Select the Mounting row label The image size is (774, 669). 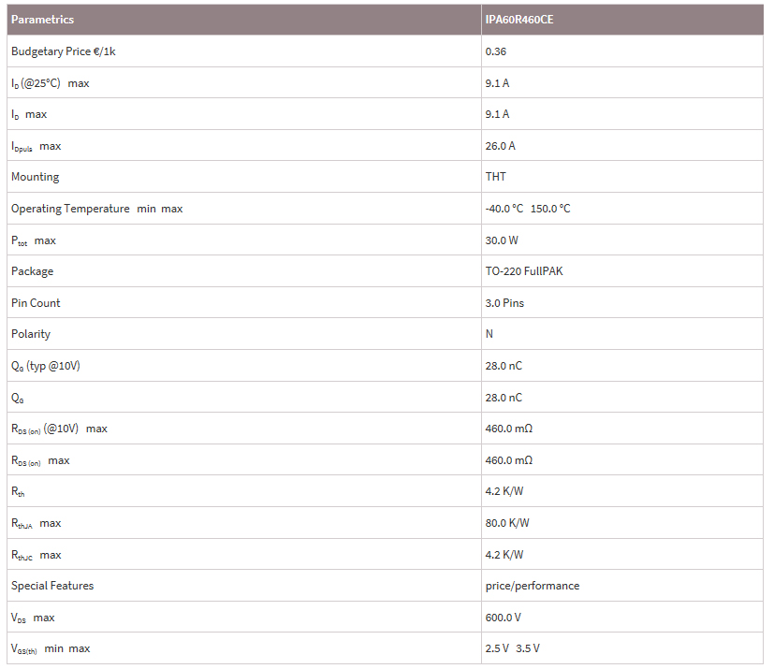pyautogui.click(x=35, y=177)
